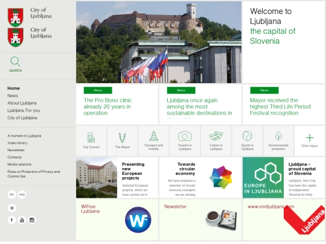Open the Contacts link
The height and width of the screenshot is (244, 326).
point(14,157)
